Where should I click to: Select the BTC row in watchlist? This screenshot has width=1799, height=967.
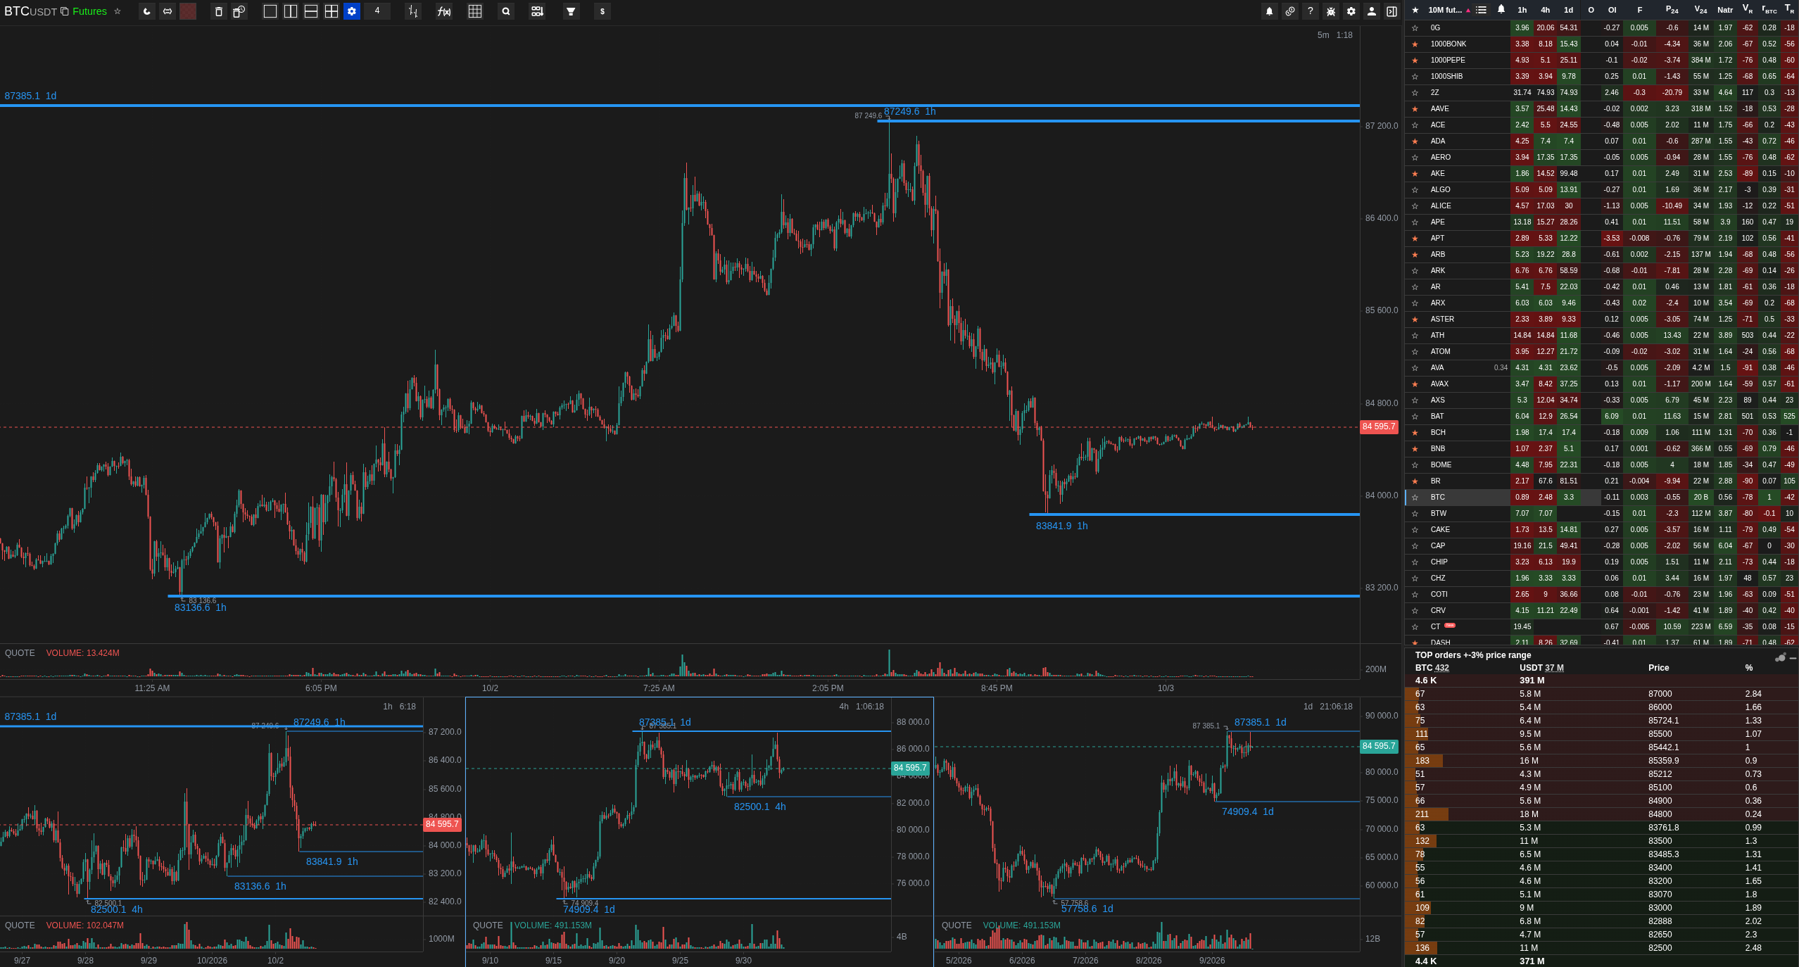point(1602,498)
